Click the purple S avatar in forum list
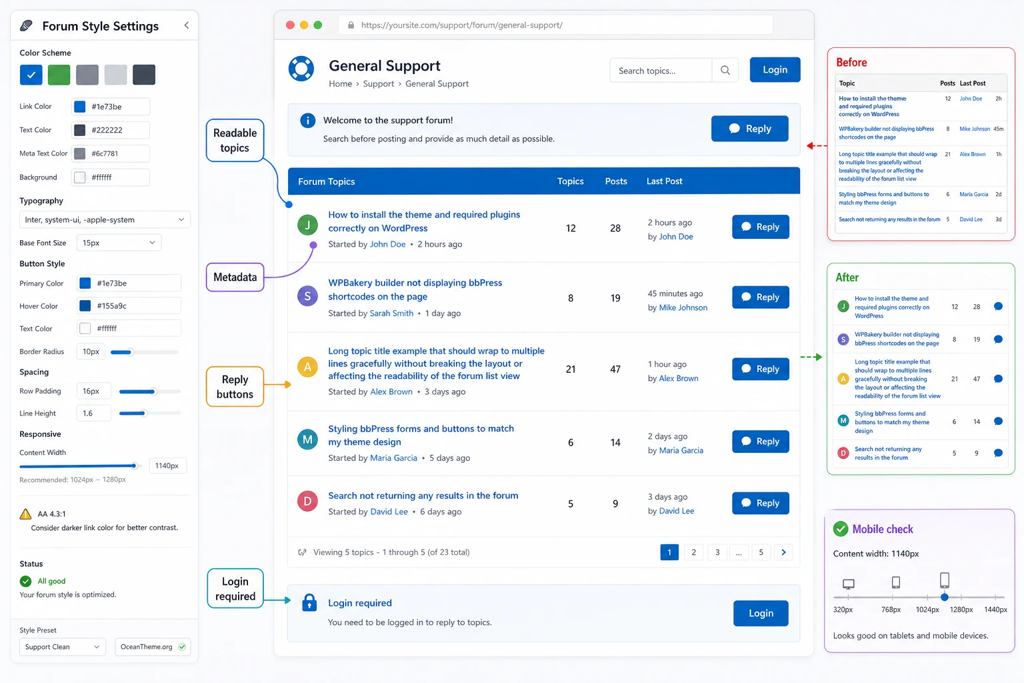Viewport: 1024px width, 683px height. coord(307,296)
